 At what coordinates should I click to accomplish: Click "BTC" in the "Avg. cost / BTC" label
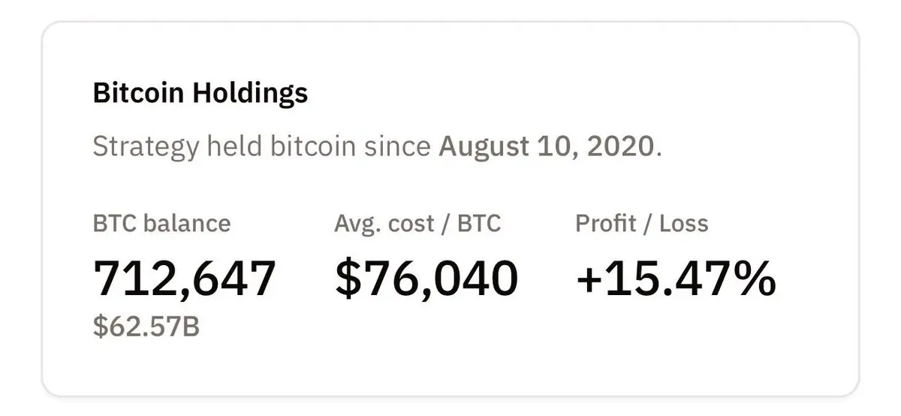[479, 223]
